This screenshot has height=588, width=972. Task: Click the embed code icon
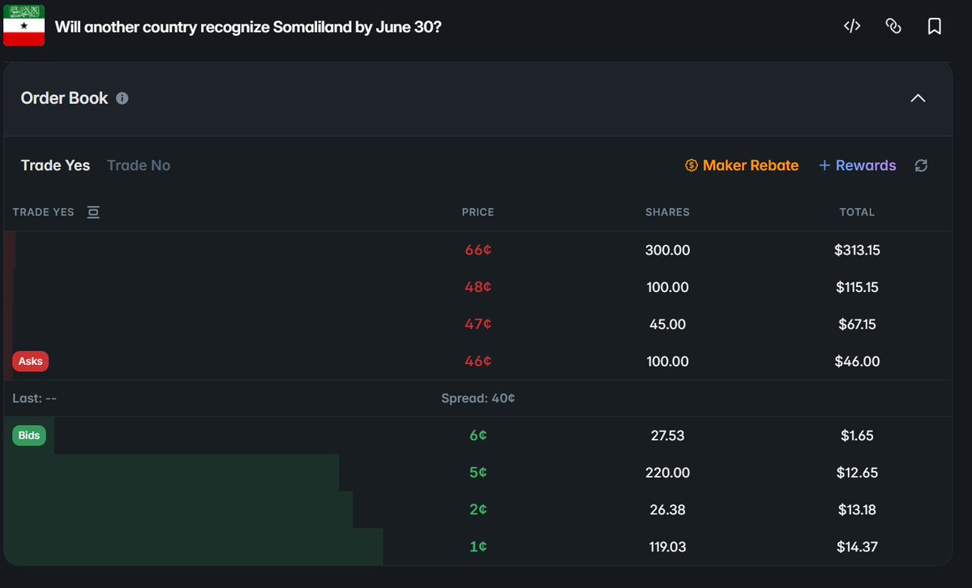(x=852, y=26)
